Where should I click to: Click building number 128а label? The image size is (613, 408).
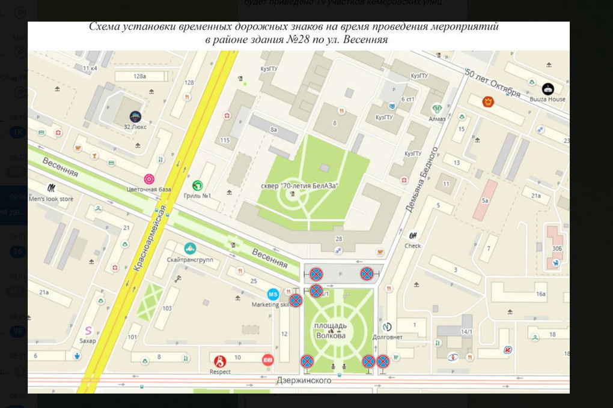click(x=139, y=76)
